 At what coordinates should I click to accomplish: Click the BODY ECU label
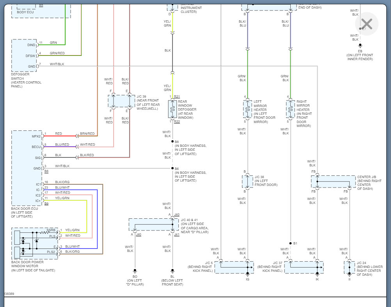coord(25,12)
